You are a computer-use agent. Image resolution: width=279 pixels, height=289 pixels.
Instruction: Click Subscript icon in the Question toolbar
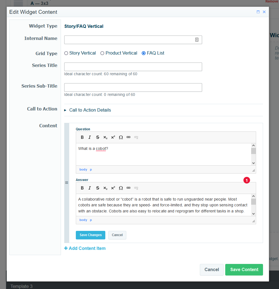tap(105, 137)
